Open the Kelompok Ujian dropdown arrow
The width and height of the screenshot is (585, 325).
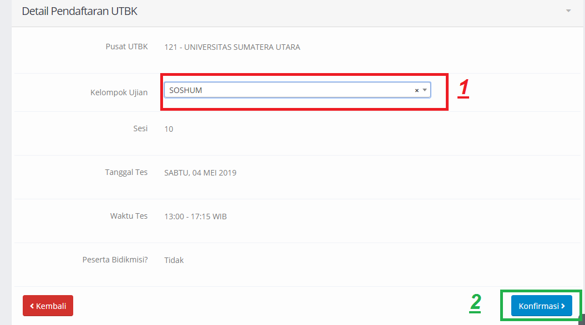tap(425, 90)
